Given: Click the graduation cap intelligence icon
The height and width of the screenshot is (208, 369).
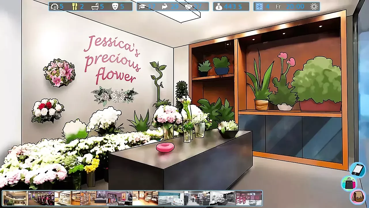Looking at the screenshot, I should pos(142,6).
